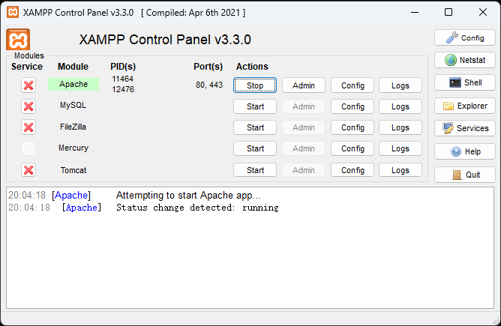Toggle the empty Mercury service checkbox

click(x=28, y=148)
